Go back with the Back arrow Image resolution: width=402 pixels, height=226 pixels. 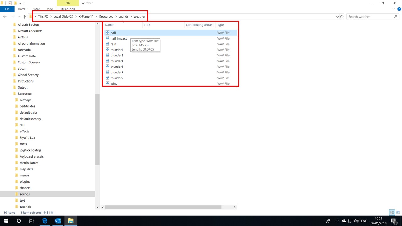click(x=5, y=17)
